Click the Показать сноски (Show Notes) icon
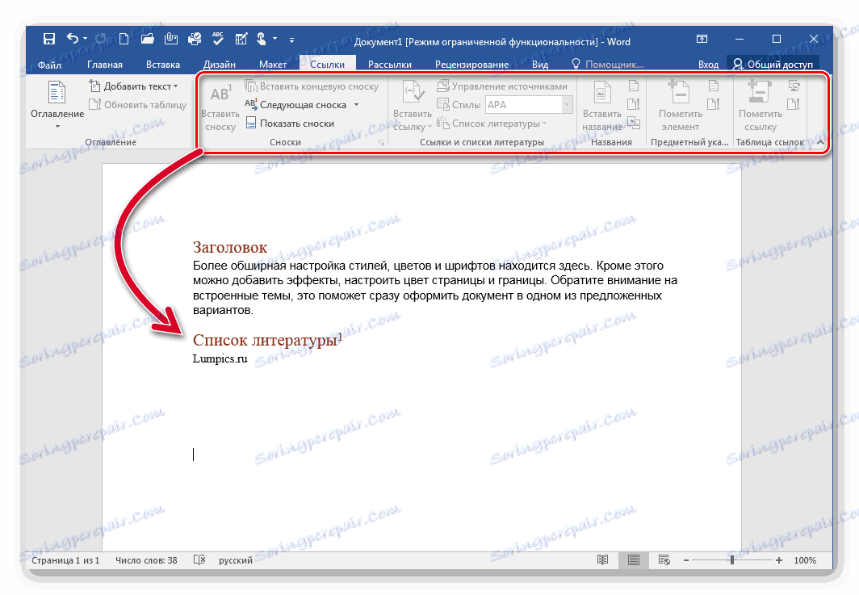The width and height of the screenshot is (859, 595). point(249,123)
